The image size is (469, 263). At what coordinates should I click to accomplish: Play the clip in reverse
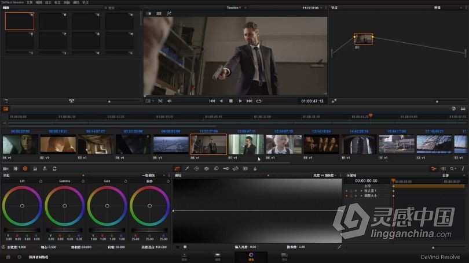click(221, 101)
